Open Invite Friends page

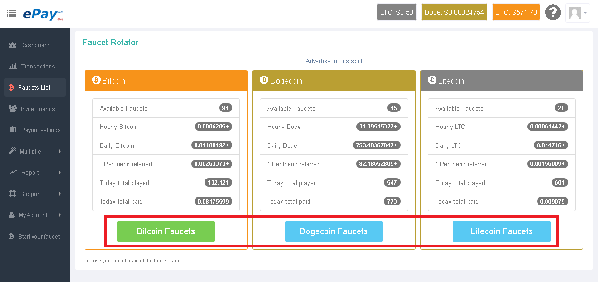[35, 109]
